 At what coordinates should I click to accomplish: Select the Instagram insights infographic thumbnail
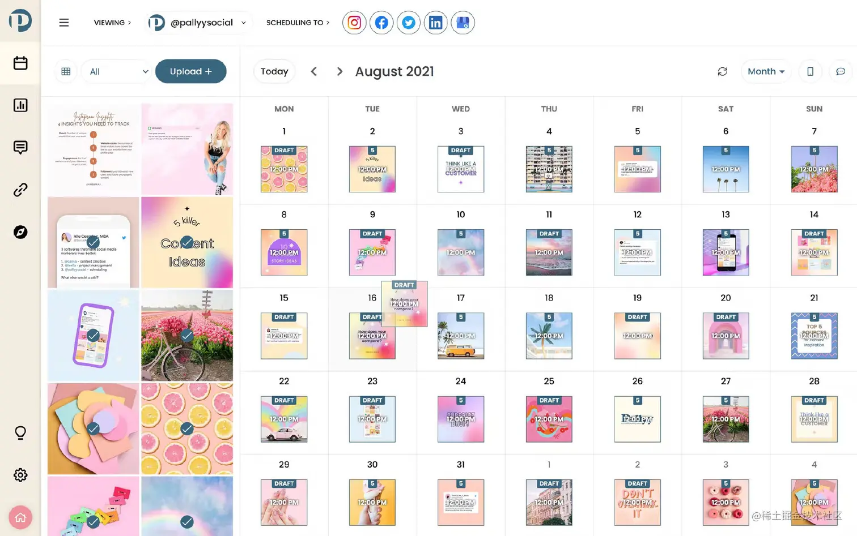[x=94, y=149]
